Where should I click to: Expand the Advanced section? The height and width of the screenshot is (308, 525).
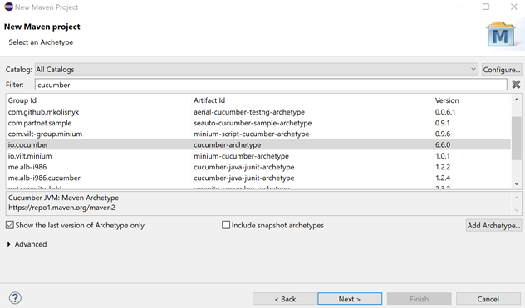[8, 244]
